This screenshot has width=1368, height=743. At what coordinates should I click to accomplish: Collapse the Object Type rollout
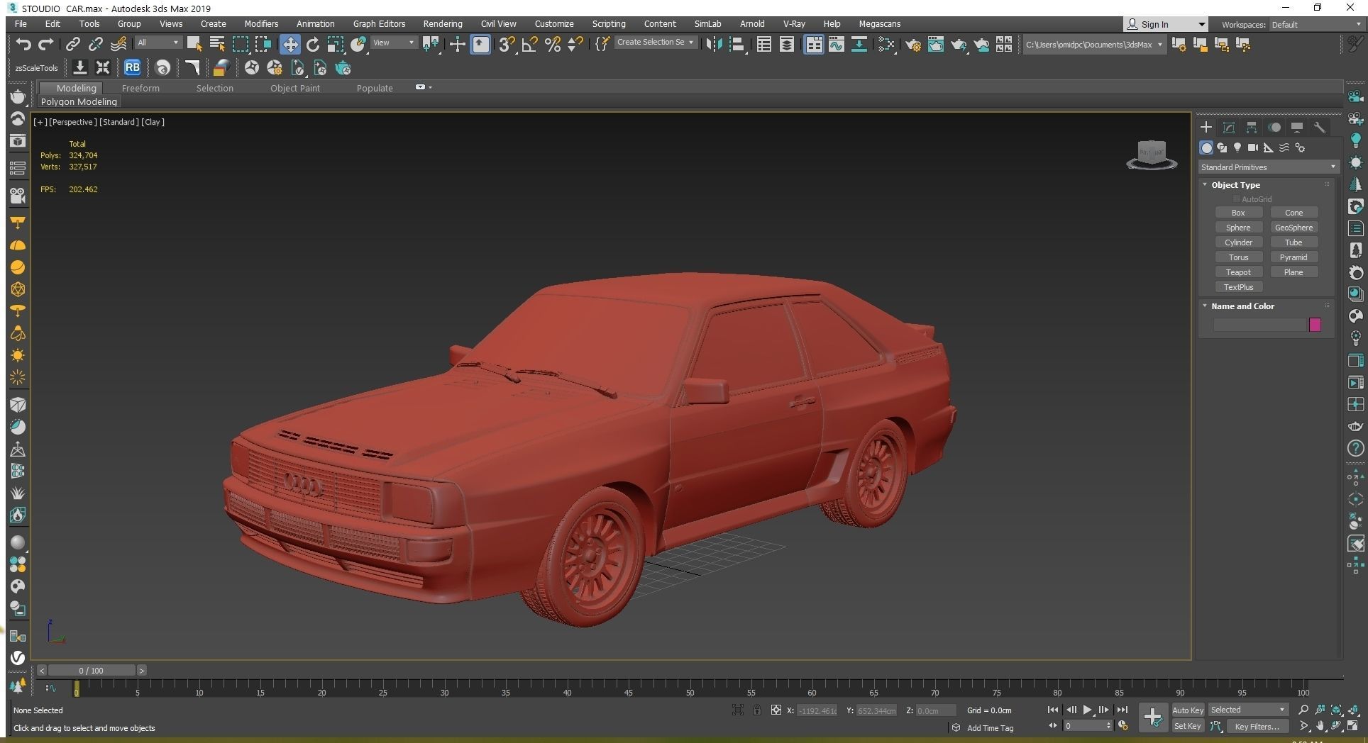[x=1235, y=185]
